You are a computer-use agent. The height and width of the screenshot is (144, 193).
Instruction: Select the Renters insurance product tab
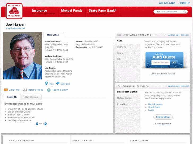tap(128, 47)
